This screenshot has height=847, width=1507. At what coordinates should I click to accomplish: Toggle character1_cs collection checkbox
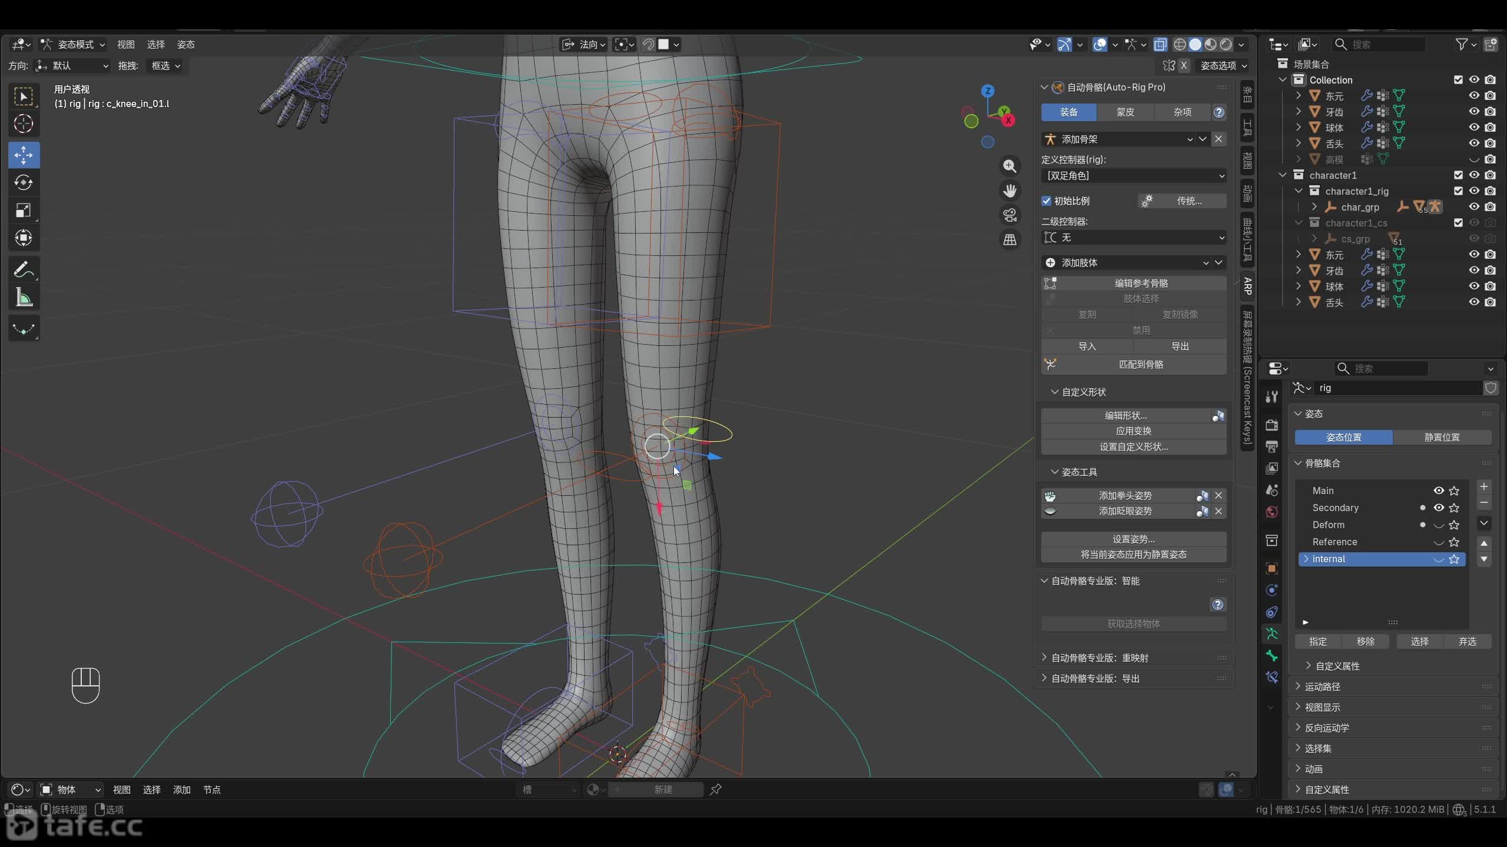(x=1458, y=223)
